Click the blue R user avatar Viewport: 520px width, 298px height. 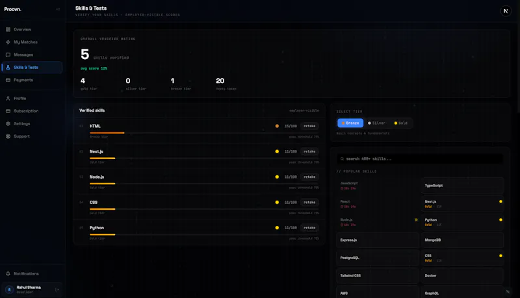[9, 290]
